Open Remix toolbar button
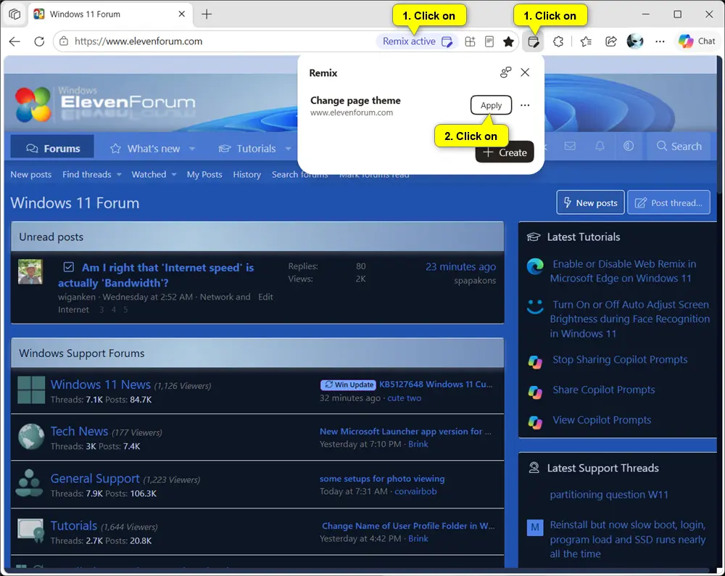Image resolution: width=725 pixels, height=576 pixels. tap(533, 41)
